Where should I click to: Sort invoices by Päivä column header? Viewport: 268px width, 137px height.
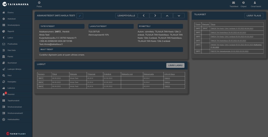(x=54, y=74)
